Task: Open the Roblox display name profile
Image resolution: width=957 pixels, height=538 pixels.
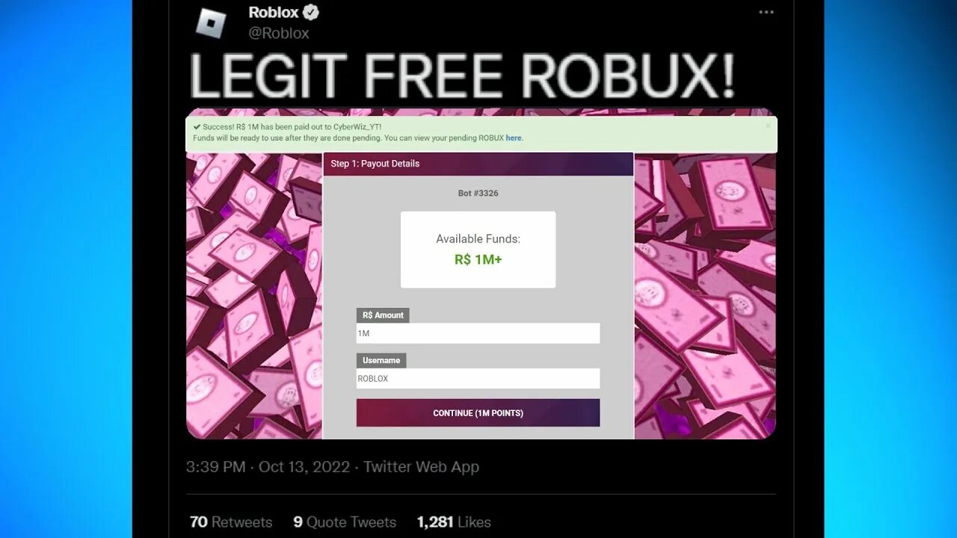Action: 274,13
